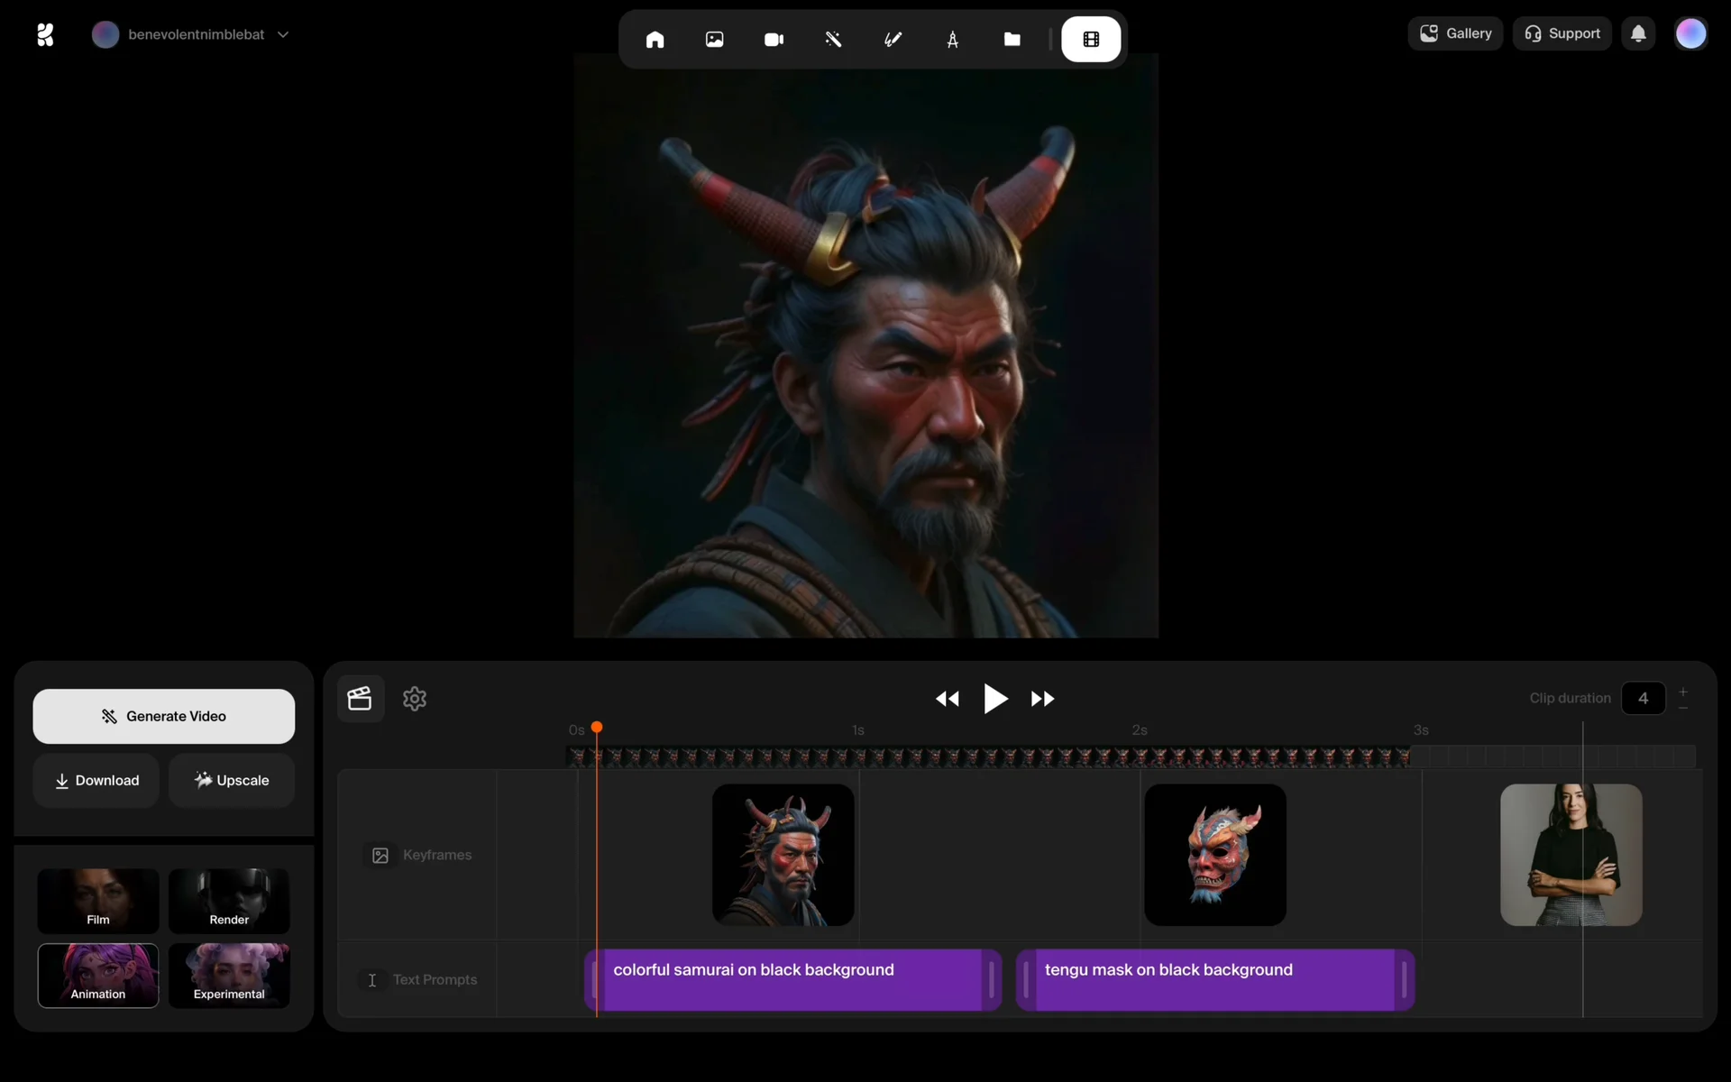Open the video camera tool
Screen dimensions: 1731x1082
pos(774,40)
